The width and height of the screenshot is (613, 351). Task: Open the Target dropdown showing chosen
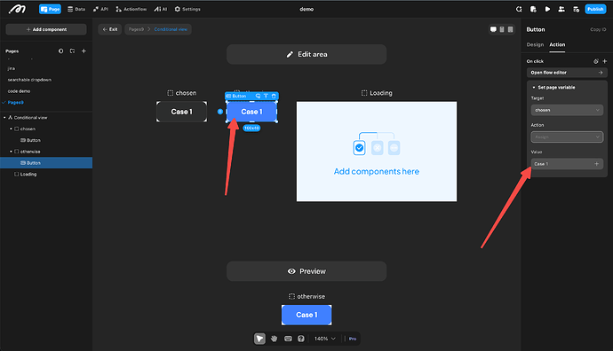tap(567, 110)
